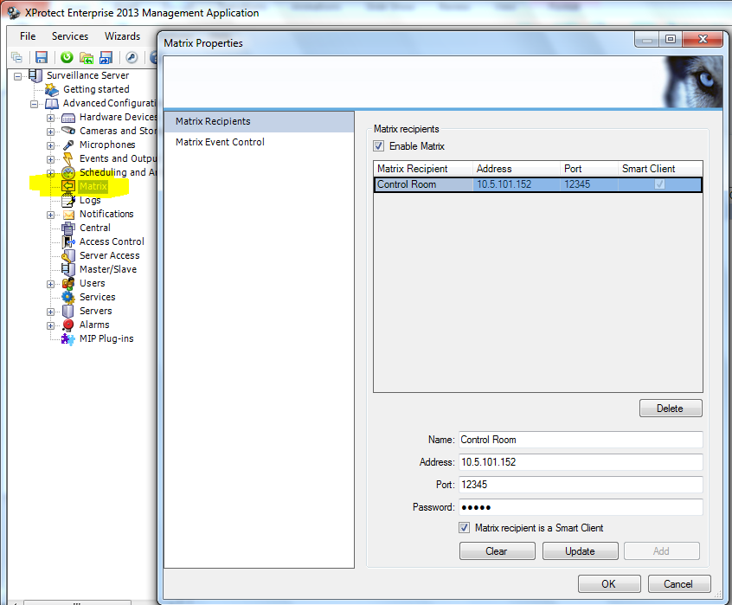Viewport: 732px width, 605px height.
Task: Click the Save configuration toolbar icon
Action: click(x=41, y=57)
